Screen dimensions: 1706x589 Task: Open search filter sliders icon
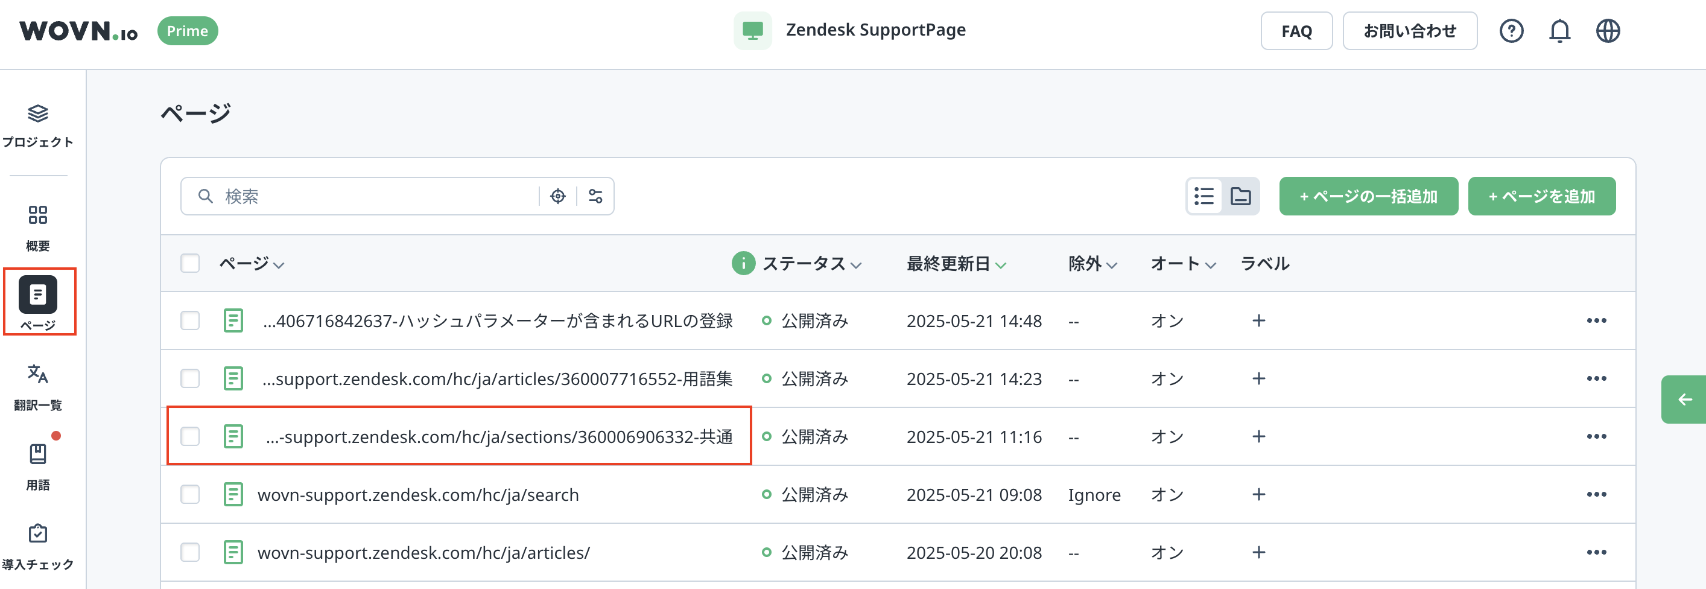point(595,196)
